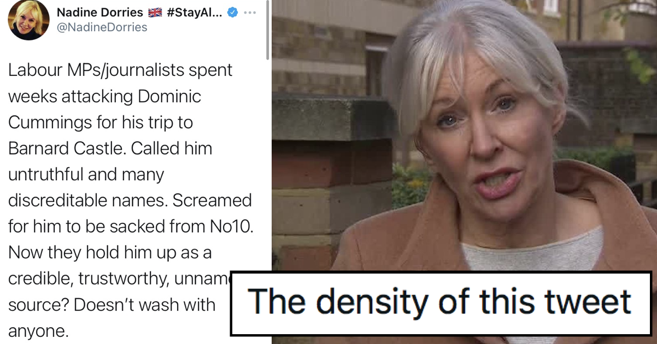Click "credible, trustworthy" in the tweet
The image size is (657, 344).
(x=85, y=279)
